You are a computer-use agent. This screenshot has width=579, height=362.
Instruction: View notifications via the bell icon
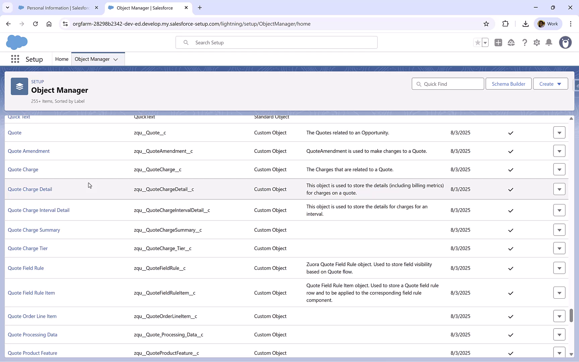(x=549, y=43)
